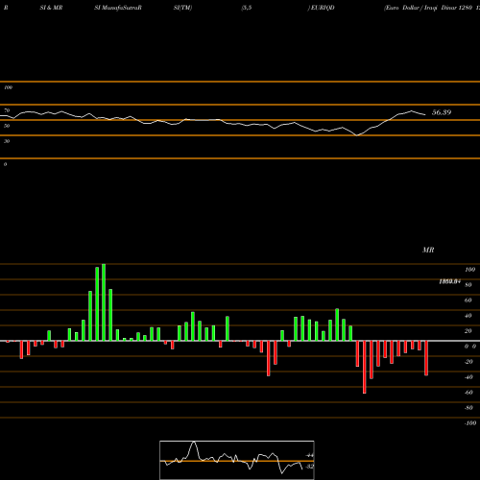Click the -60 label on MR axis

coord(468,393)
